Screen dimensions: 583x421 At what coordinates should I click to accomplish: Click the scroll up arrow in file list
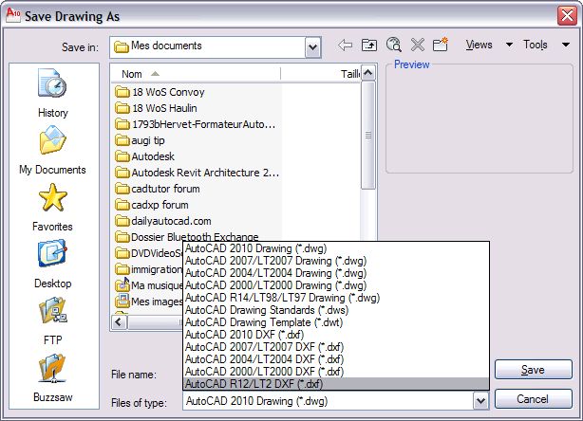point(368,73)
